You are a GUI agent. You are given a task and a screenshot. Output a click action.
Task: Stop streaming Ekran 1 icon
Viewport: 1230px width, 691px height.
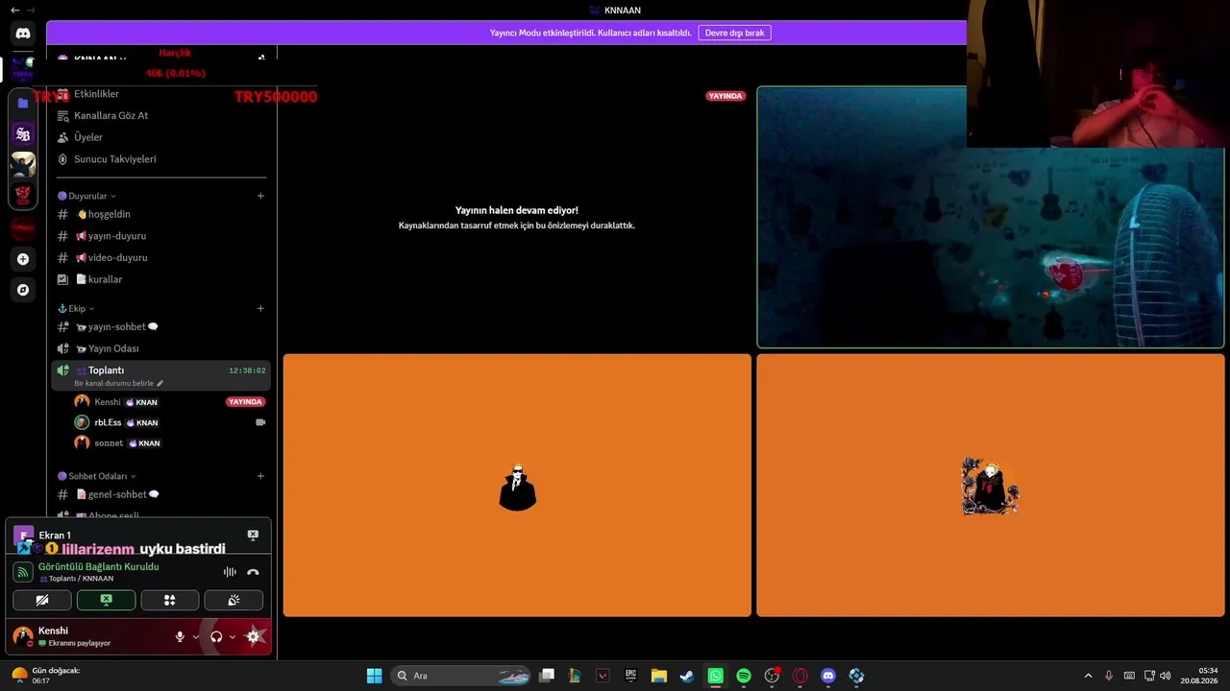(253, 535)
